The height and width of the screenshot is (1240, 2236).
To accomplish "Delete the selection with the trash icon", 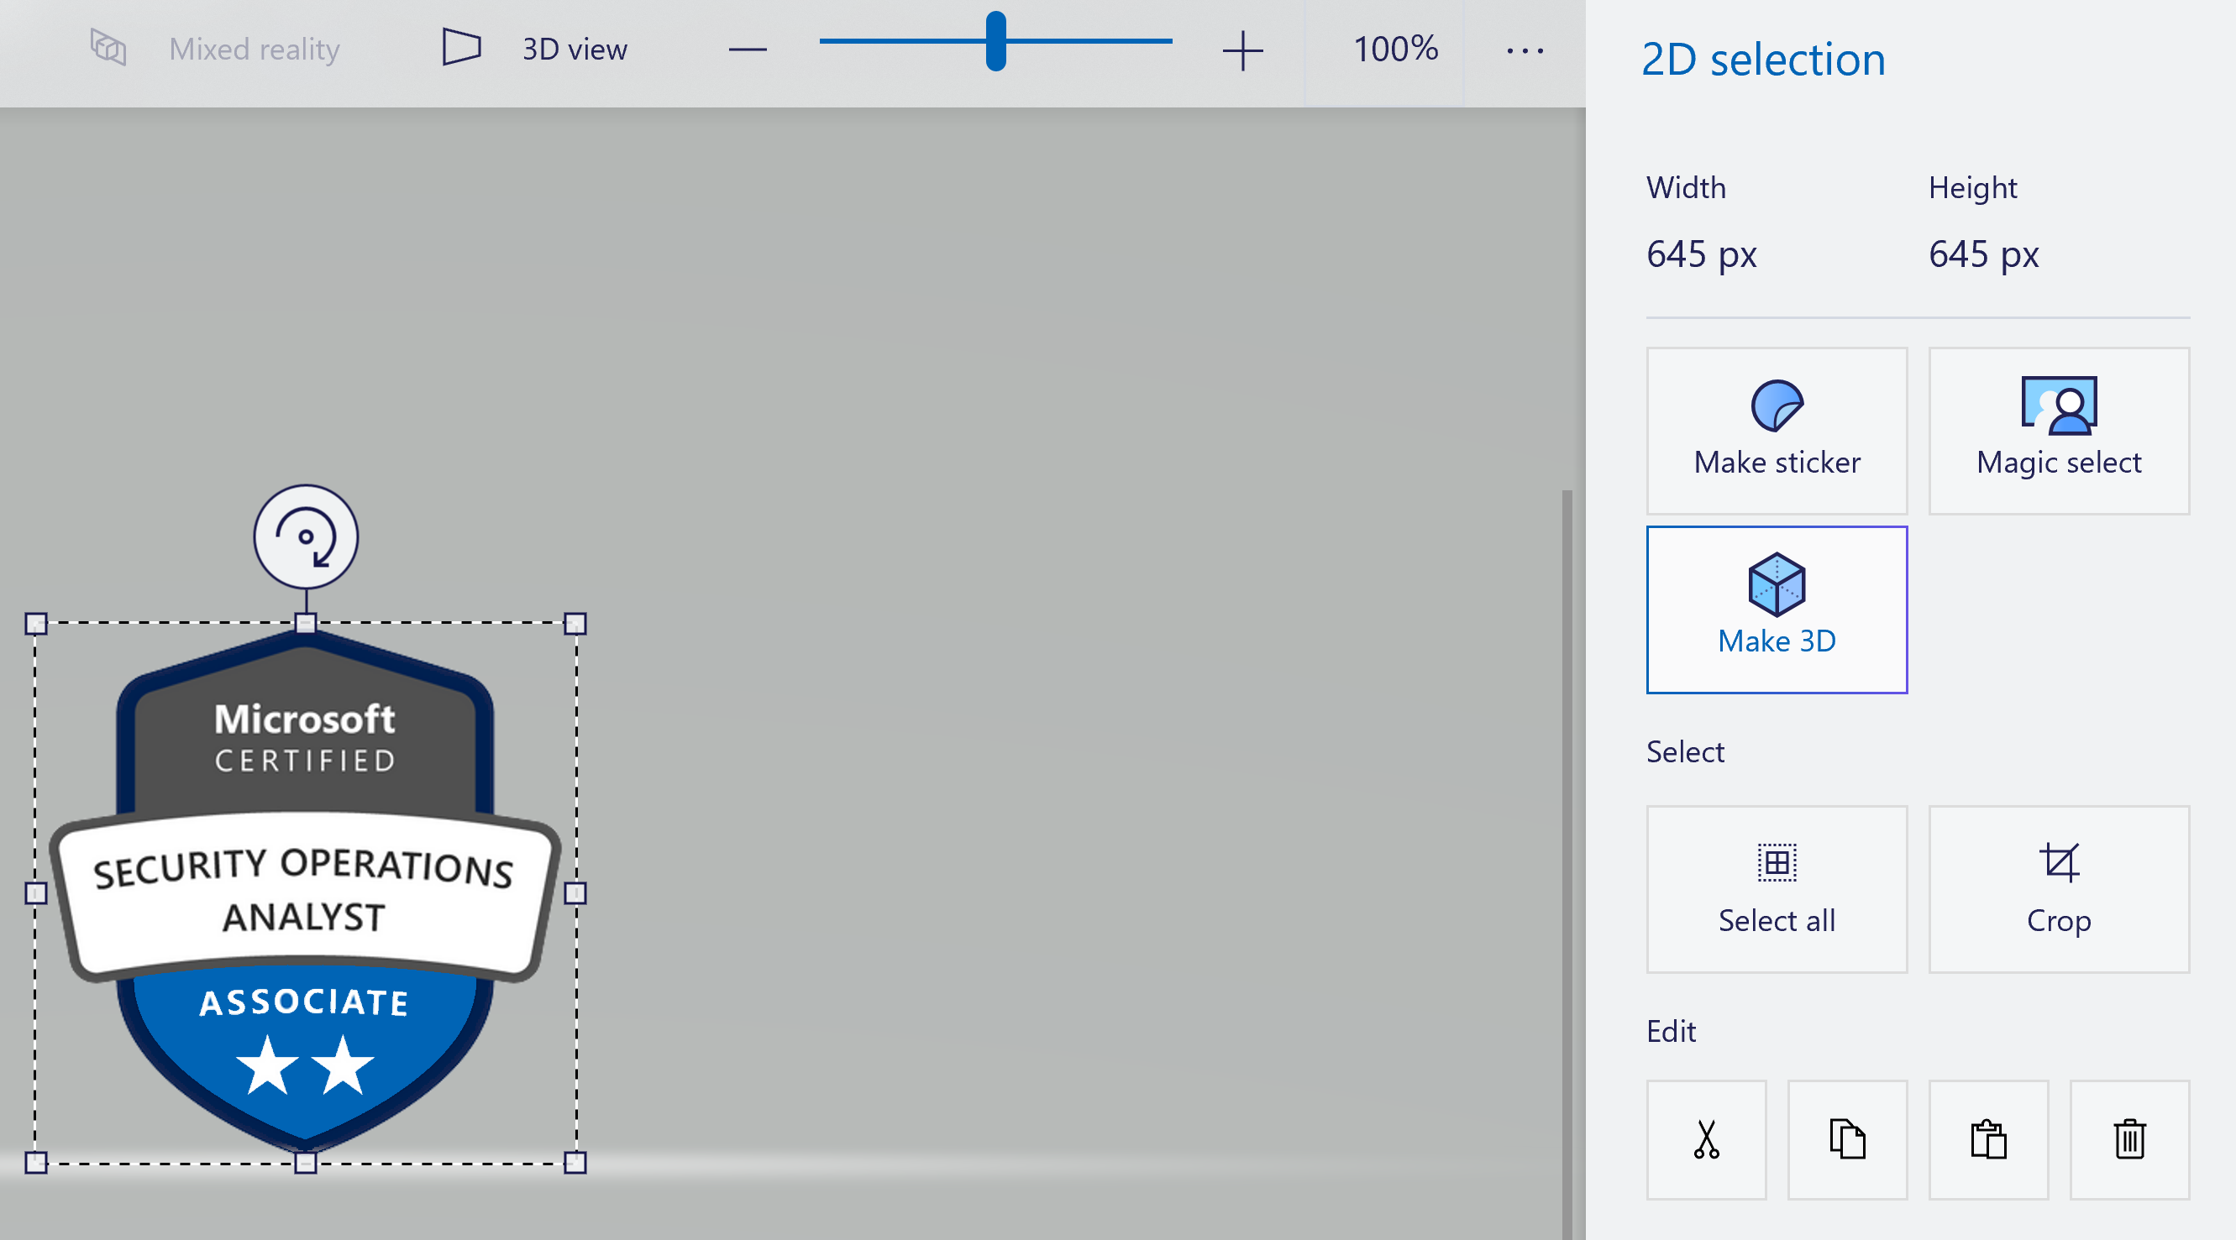I will (2128, 1138).
